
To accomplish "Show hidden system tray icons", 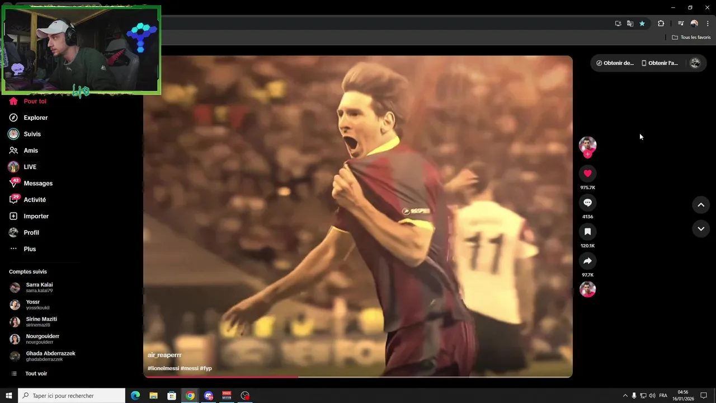I will click(x=625, y=396).
